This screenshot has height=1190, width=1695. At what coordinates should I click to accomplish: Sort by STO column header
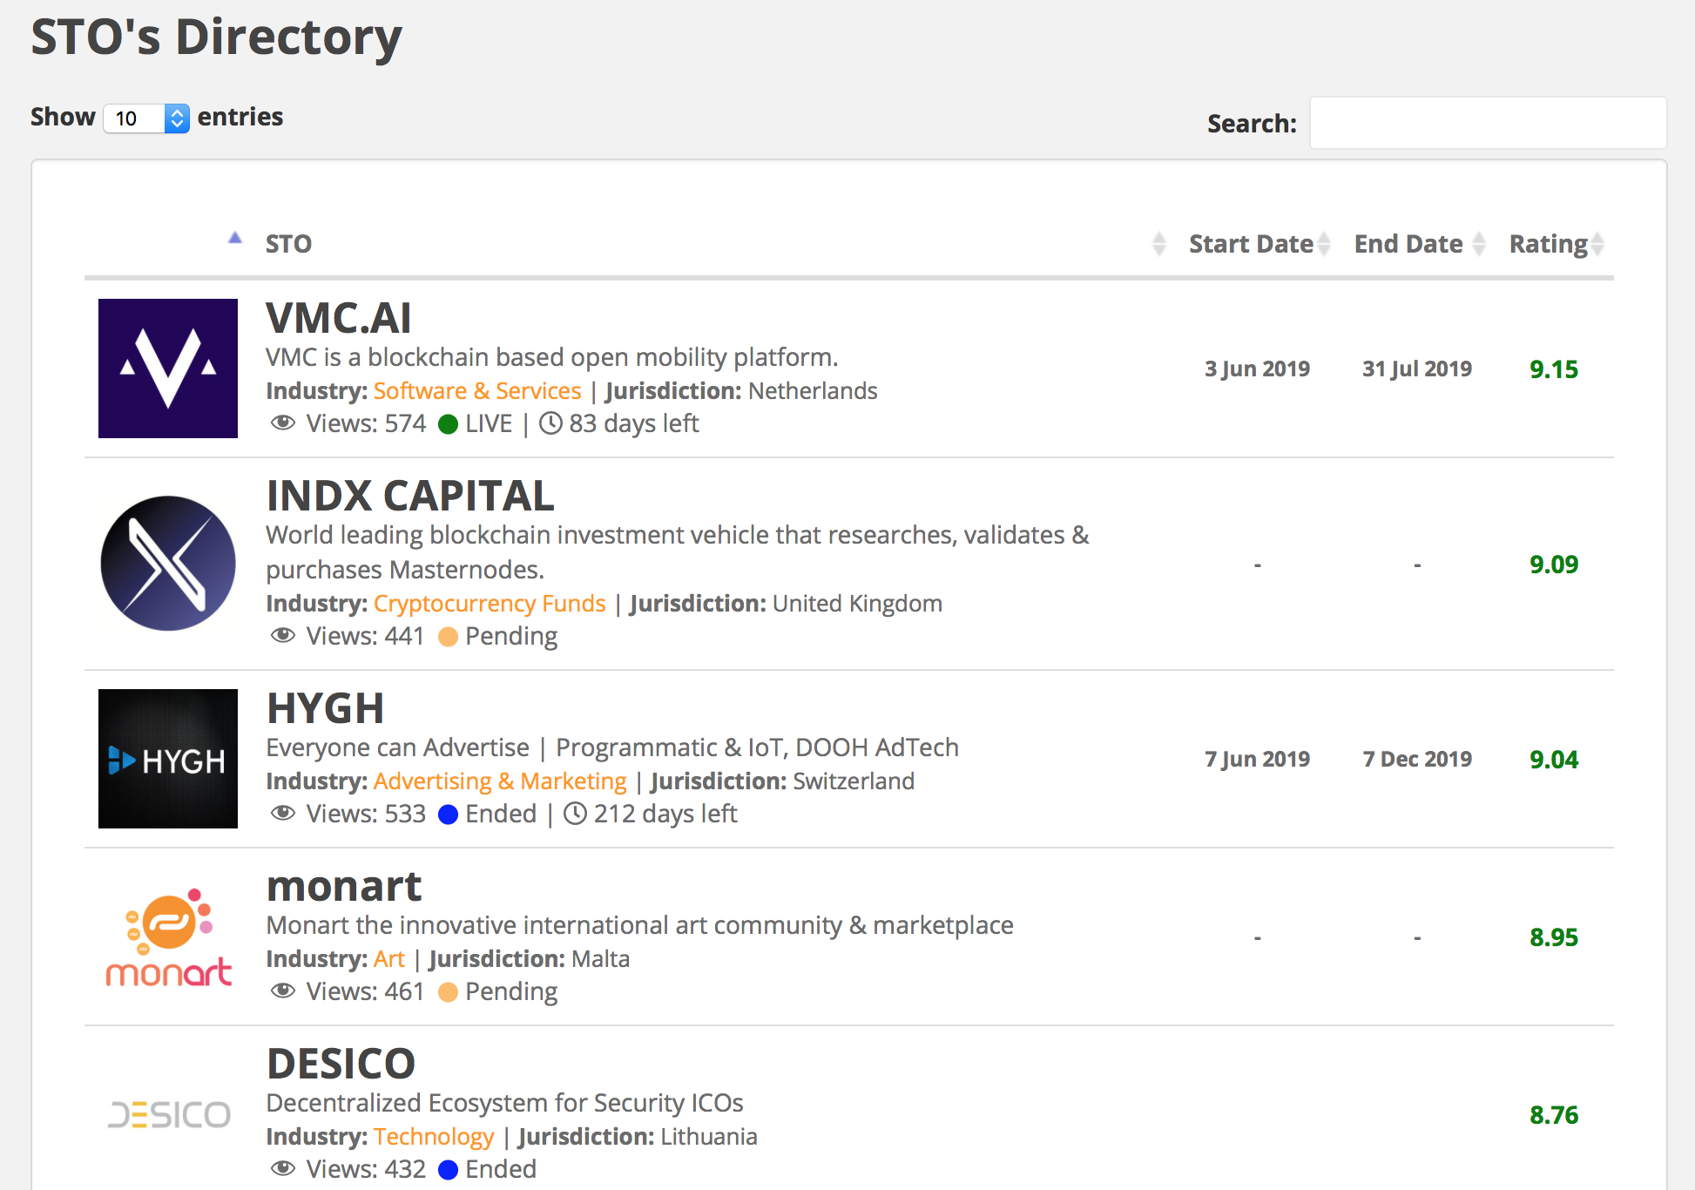point(288,244)
